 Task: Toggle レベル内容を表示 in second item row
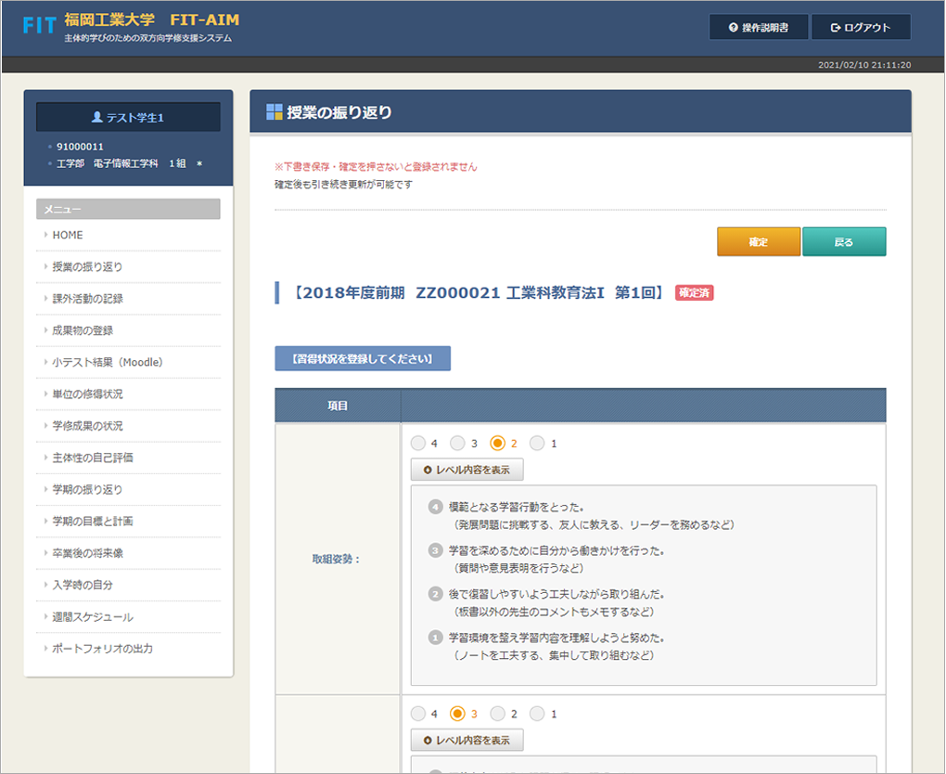tap(467, 741)
